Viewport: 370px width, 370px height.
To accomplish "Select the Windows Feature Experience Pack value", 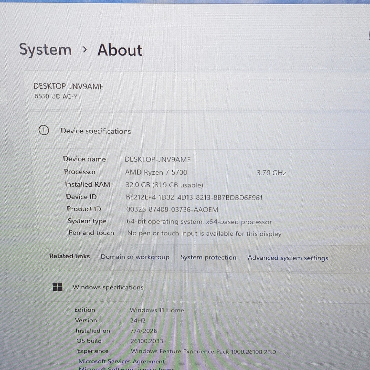I will (204, 352).
